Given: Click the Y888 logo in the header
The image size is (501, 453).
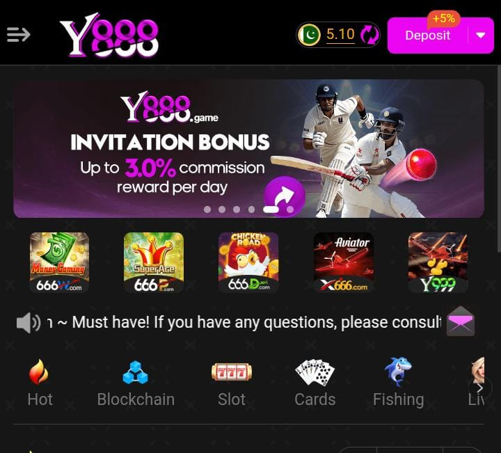Looking at the screenshot, I should pos(109,35).
